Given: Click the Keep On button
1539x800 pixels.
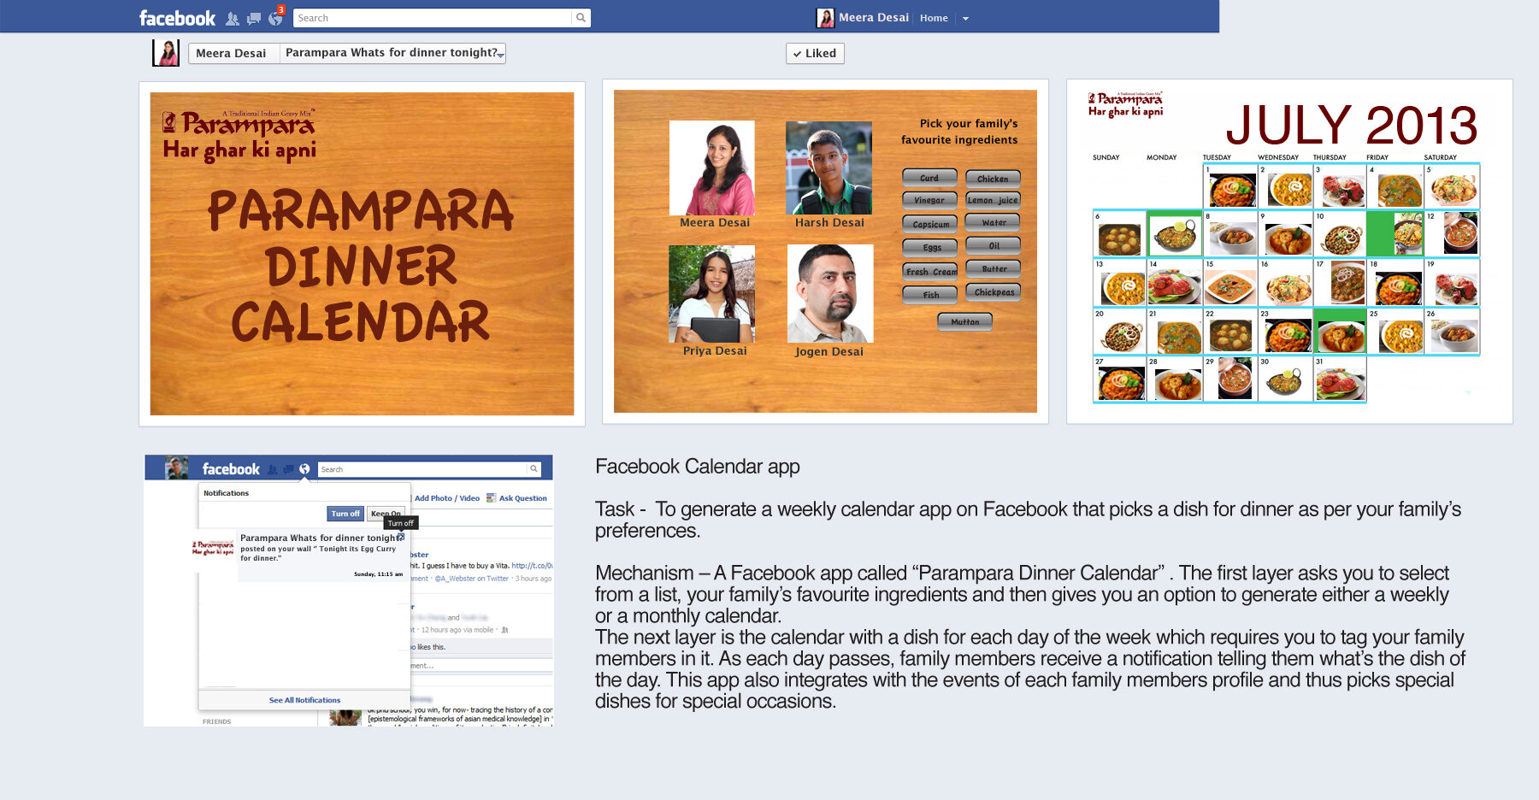Looking at the screenshot, I should tap(386, 514).
